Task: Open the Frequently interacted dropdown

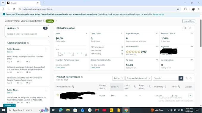Action: point(138,78)
